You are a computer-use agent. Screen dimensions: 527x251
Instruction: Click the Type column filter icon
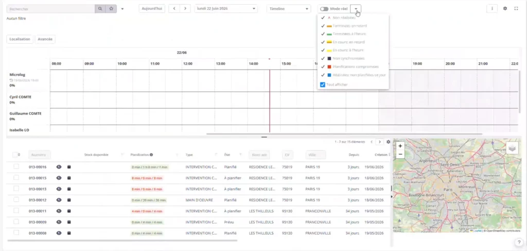216,155
